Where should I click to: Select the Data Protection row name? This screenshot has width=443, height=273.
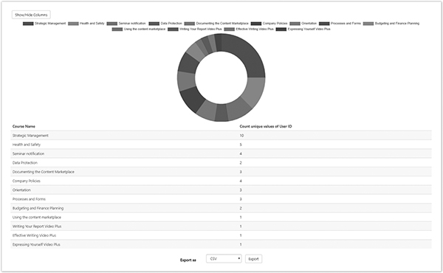point(25,162)
